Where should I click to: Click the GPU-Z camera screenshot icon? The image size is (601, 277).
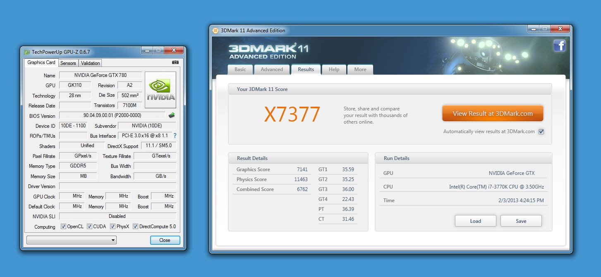coord(175,62)
